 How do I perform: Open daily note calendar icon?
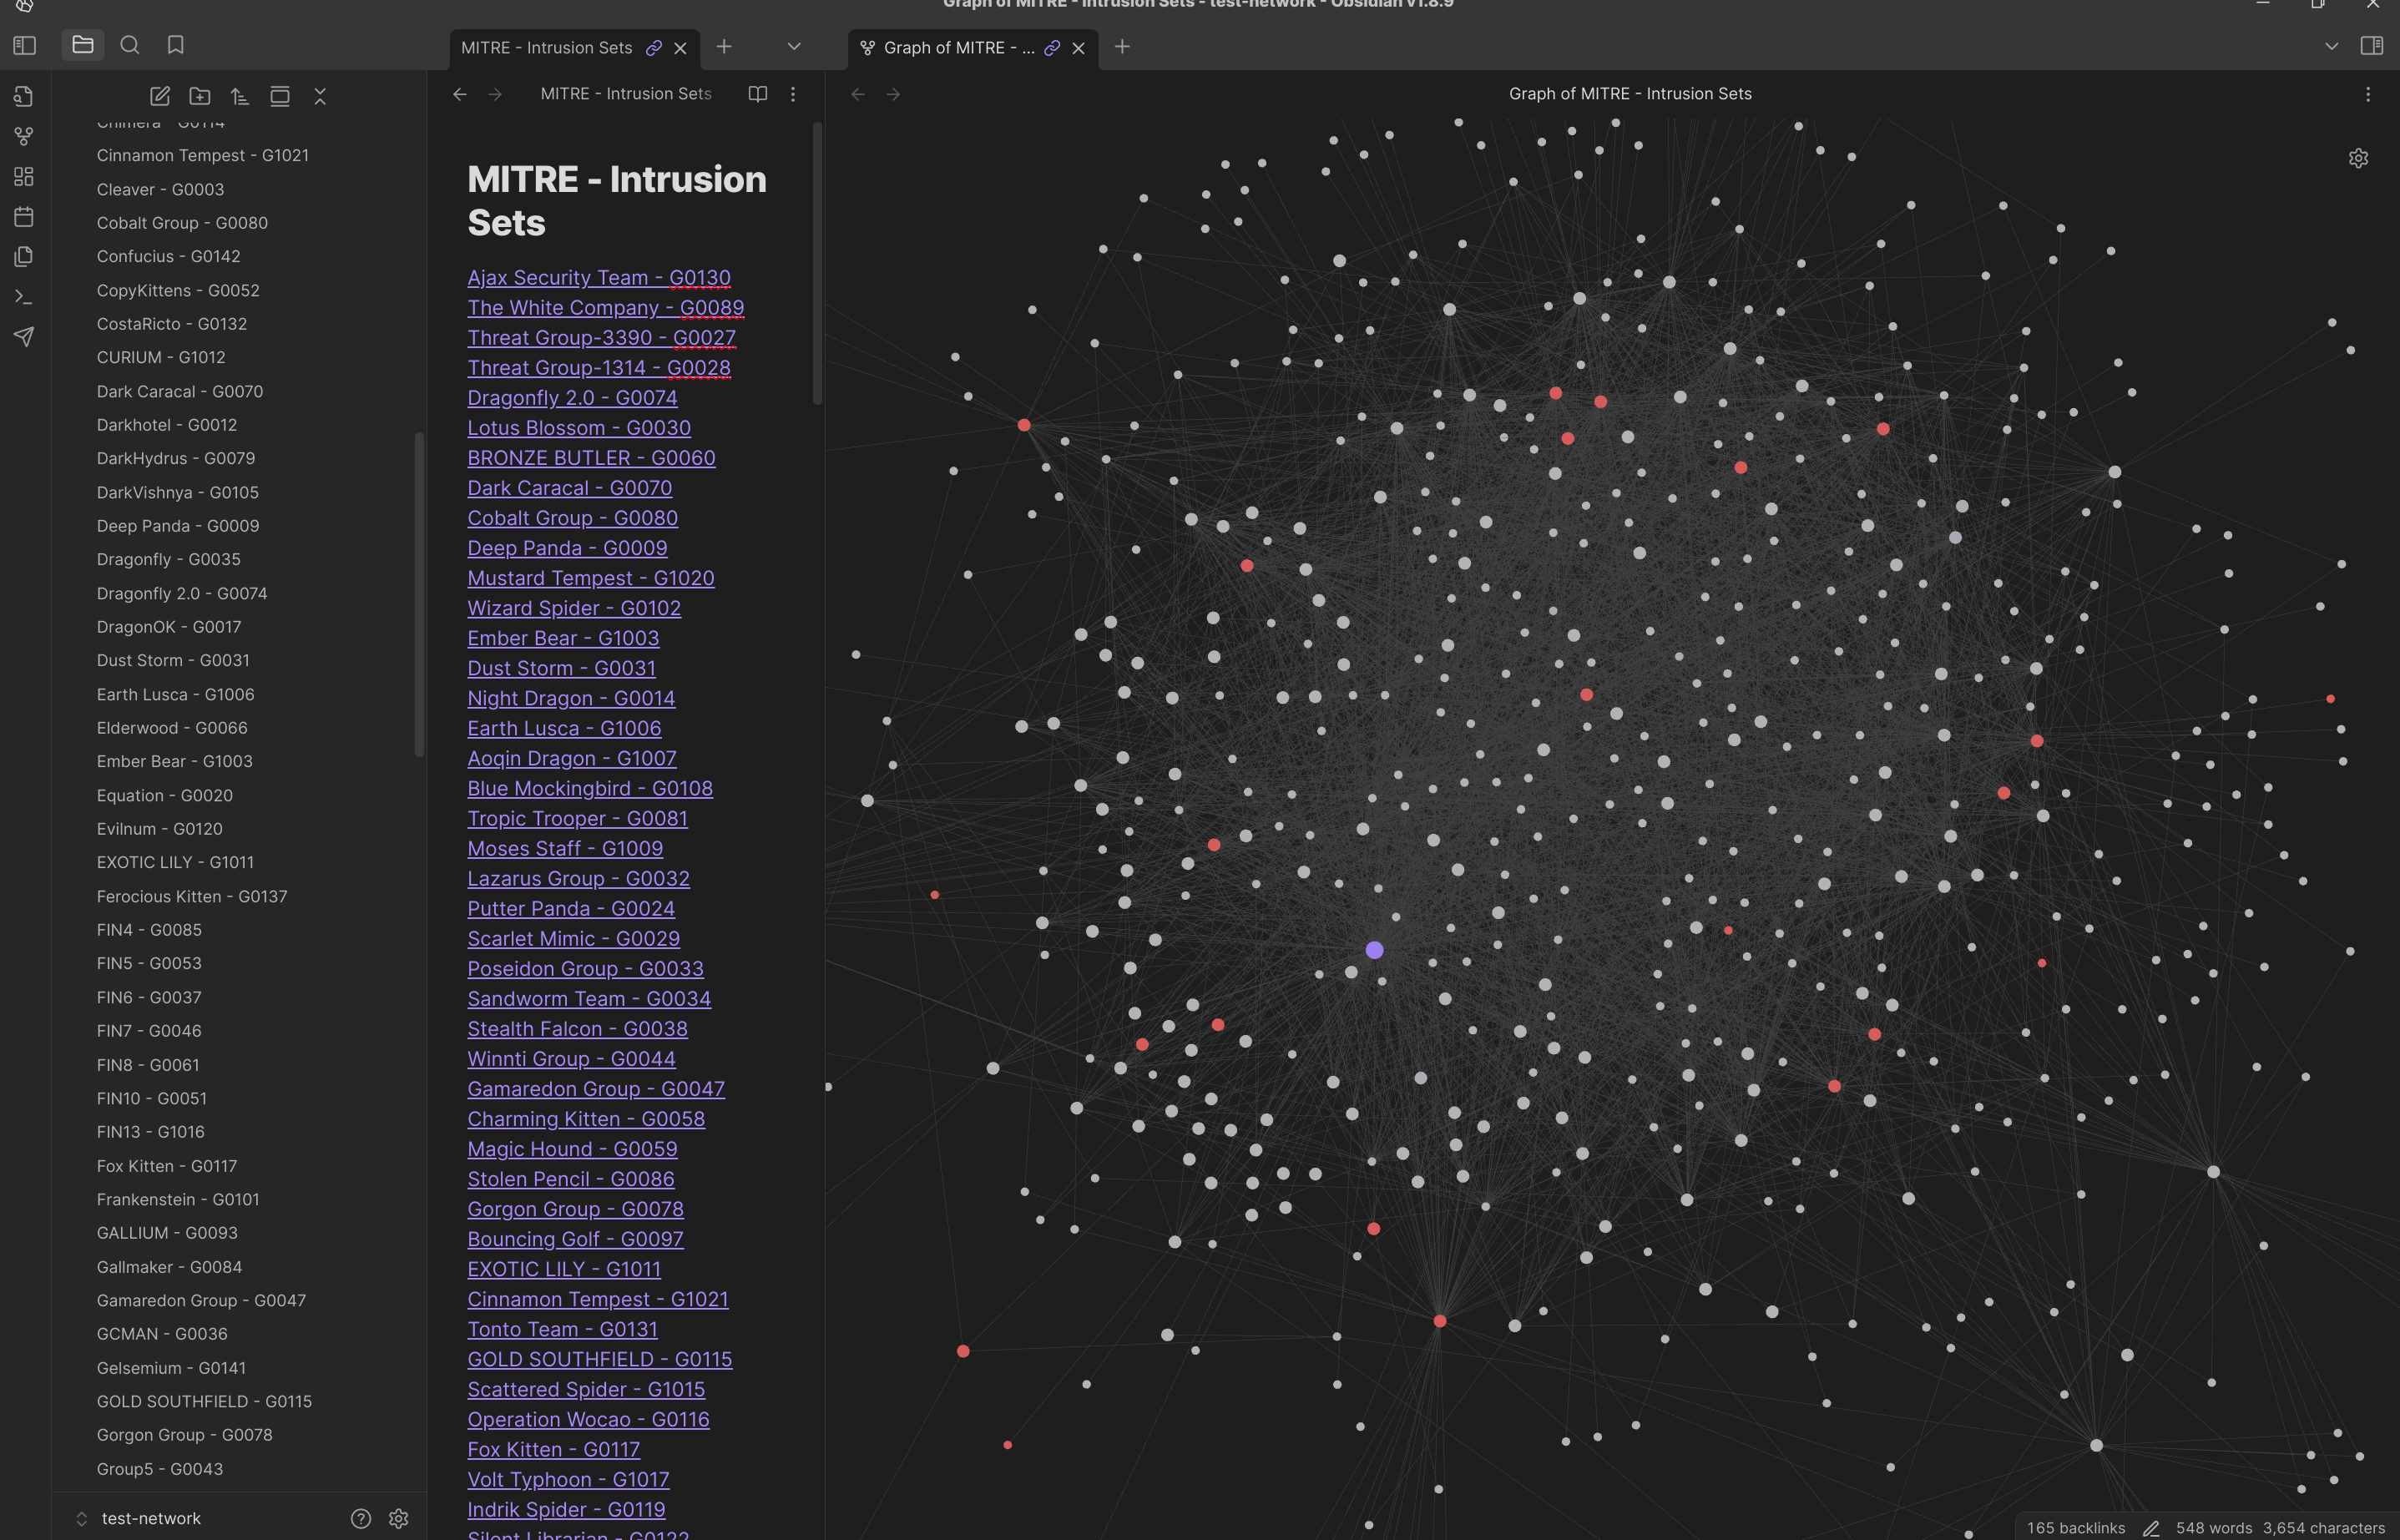point(24,216)
